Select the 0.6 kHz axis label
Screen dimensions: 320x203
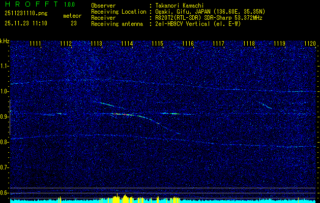4,193
